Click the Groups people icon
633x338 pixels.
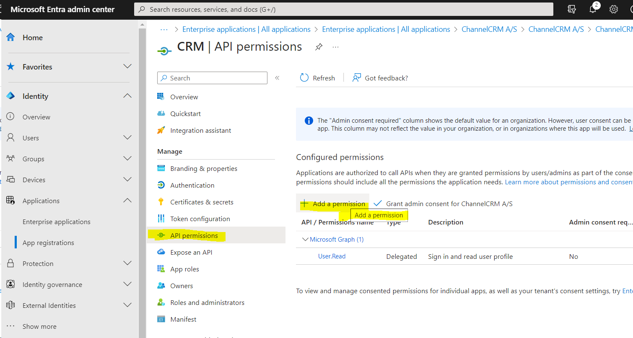pyautogui.click(x=11, y=159)
